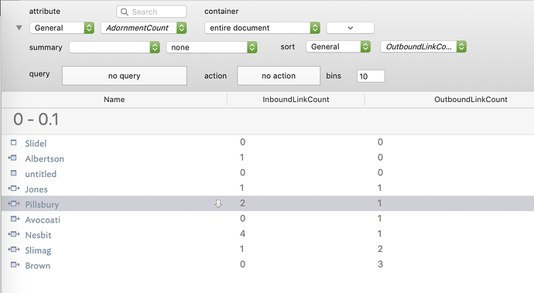Select the Albertson row name
Viewport: 534px width, 293px height.
pos(44,158)
